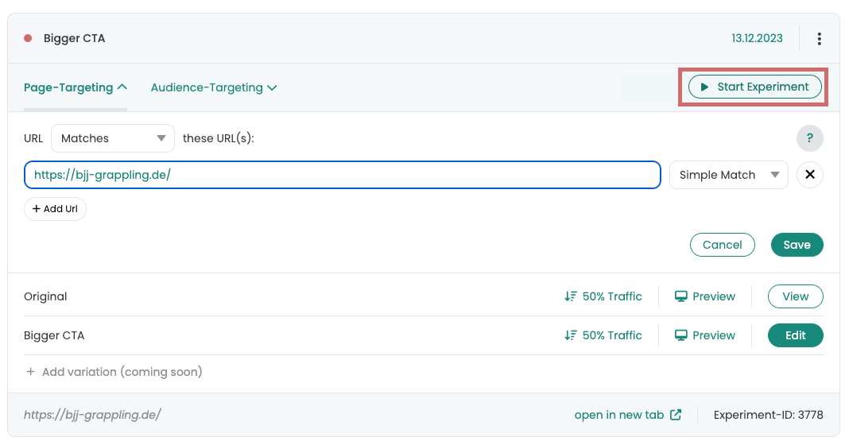Remove the URL with the X button
Image resolution: width=849 pixels, height=445 pixels.
[x=809, y=174]
